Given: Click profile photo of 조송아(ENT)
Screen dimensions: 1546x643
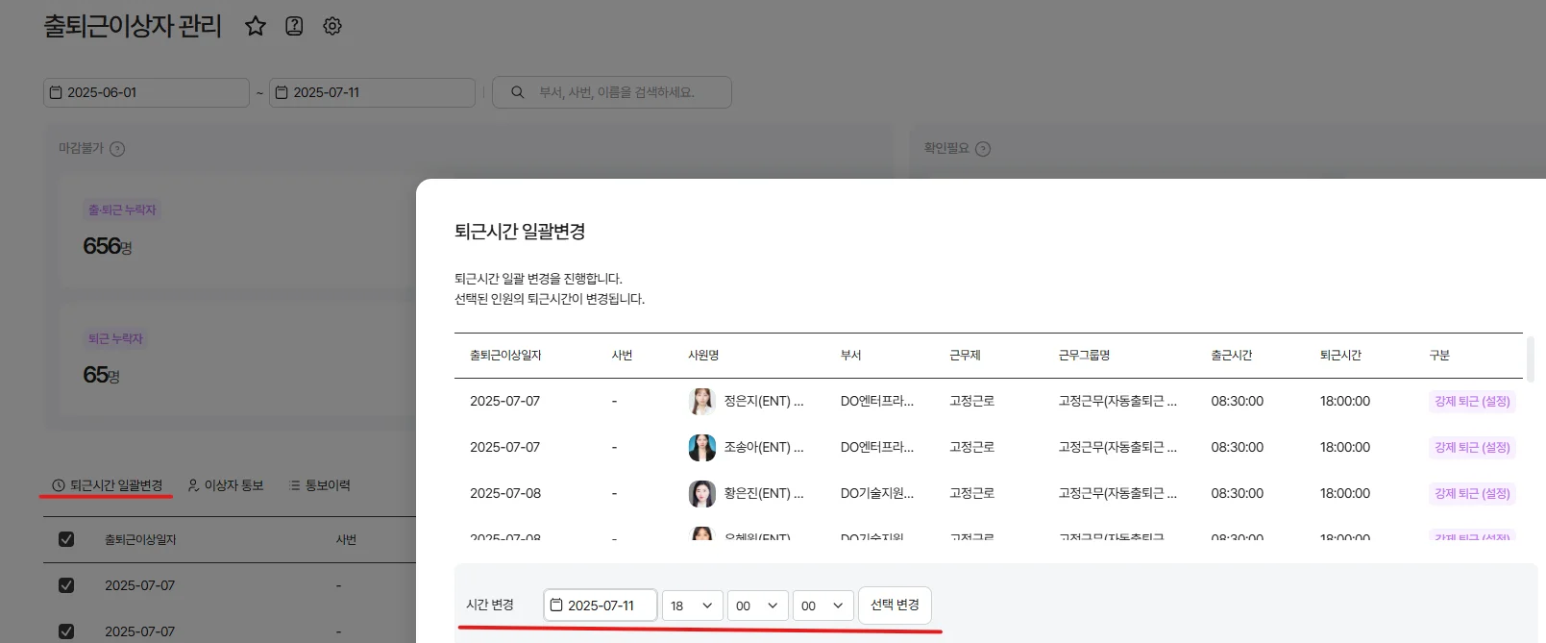Looking at the screenshot, I should pyautogui.click(x=702, y=447).
